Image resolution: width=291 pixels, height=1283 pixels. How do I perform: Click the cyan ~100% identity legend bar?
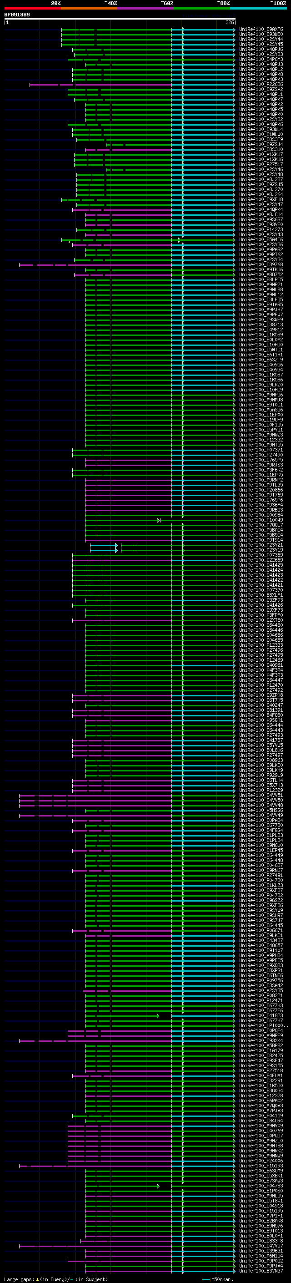[x=258, y=8]
